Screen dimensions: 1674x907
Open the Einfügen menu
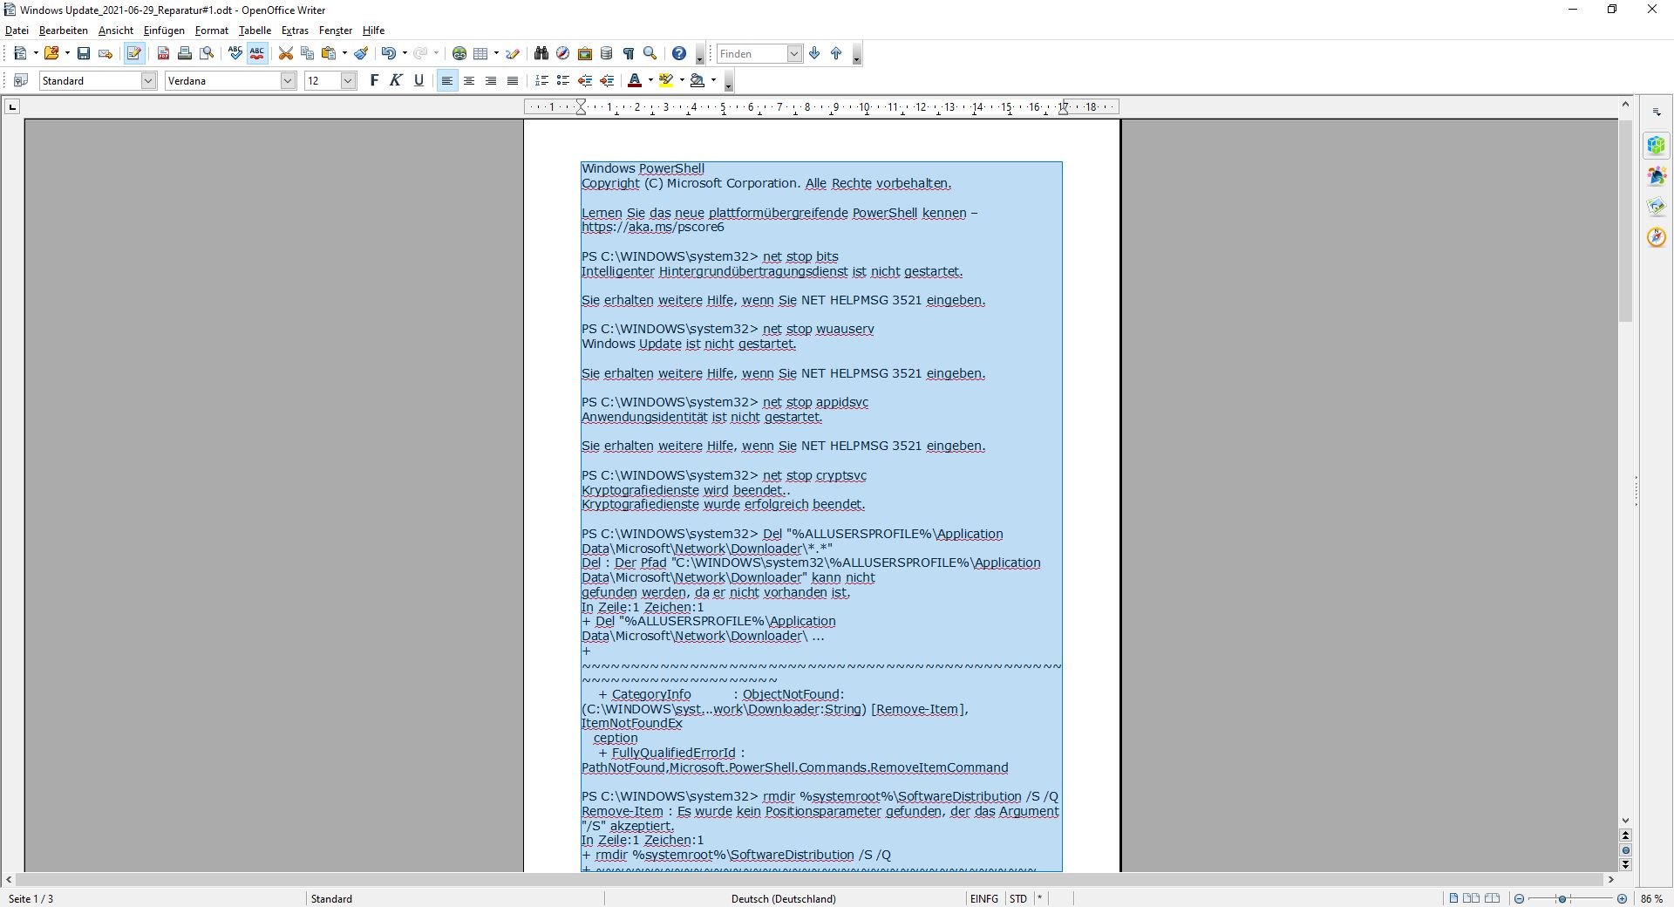pos(164,31)
